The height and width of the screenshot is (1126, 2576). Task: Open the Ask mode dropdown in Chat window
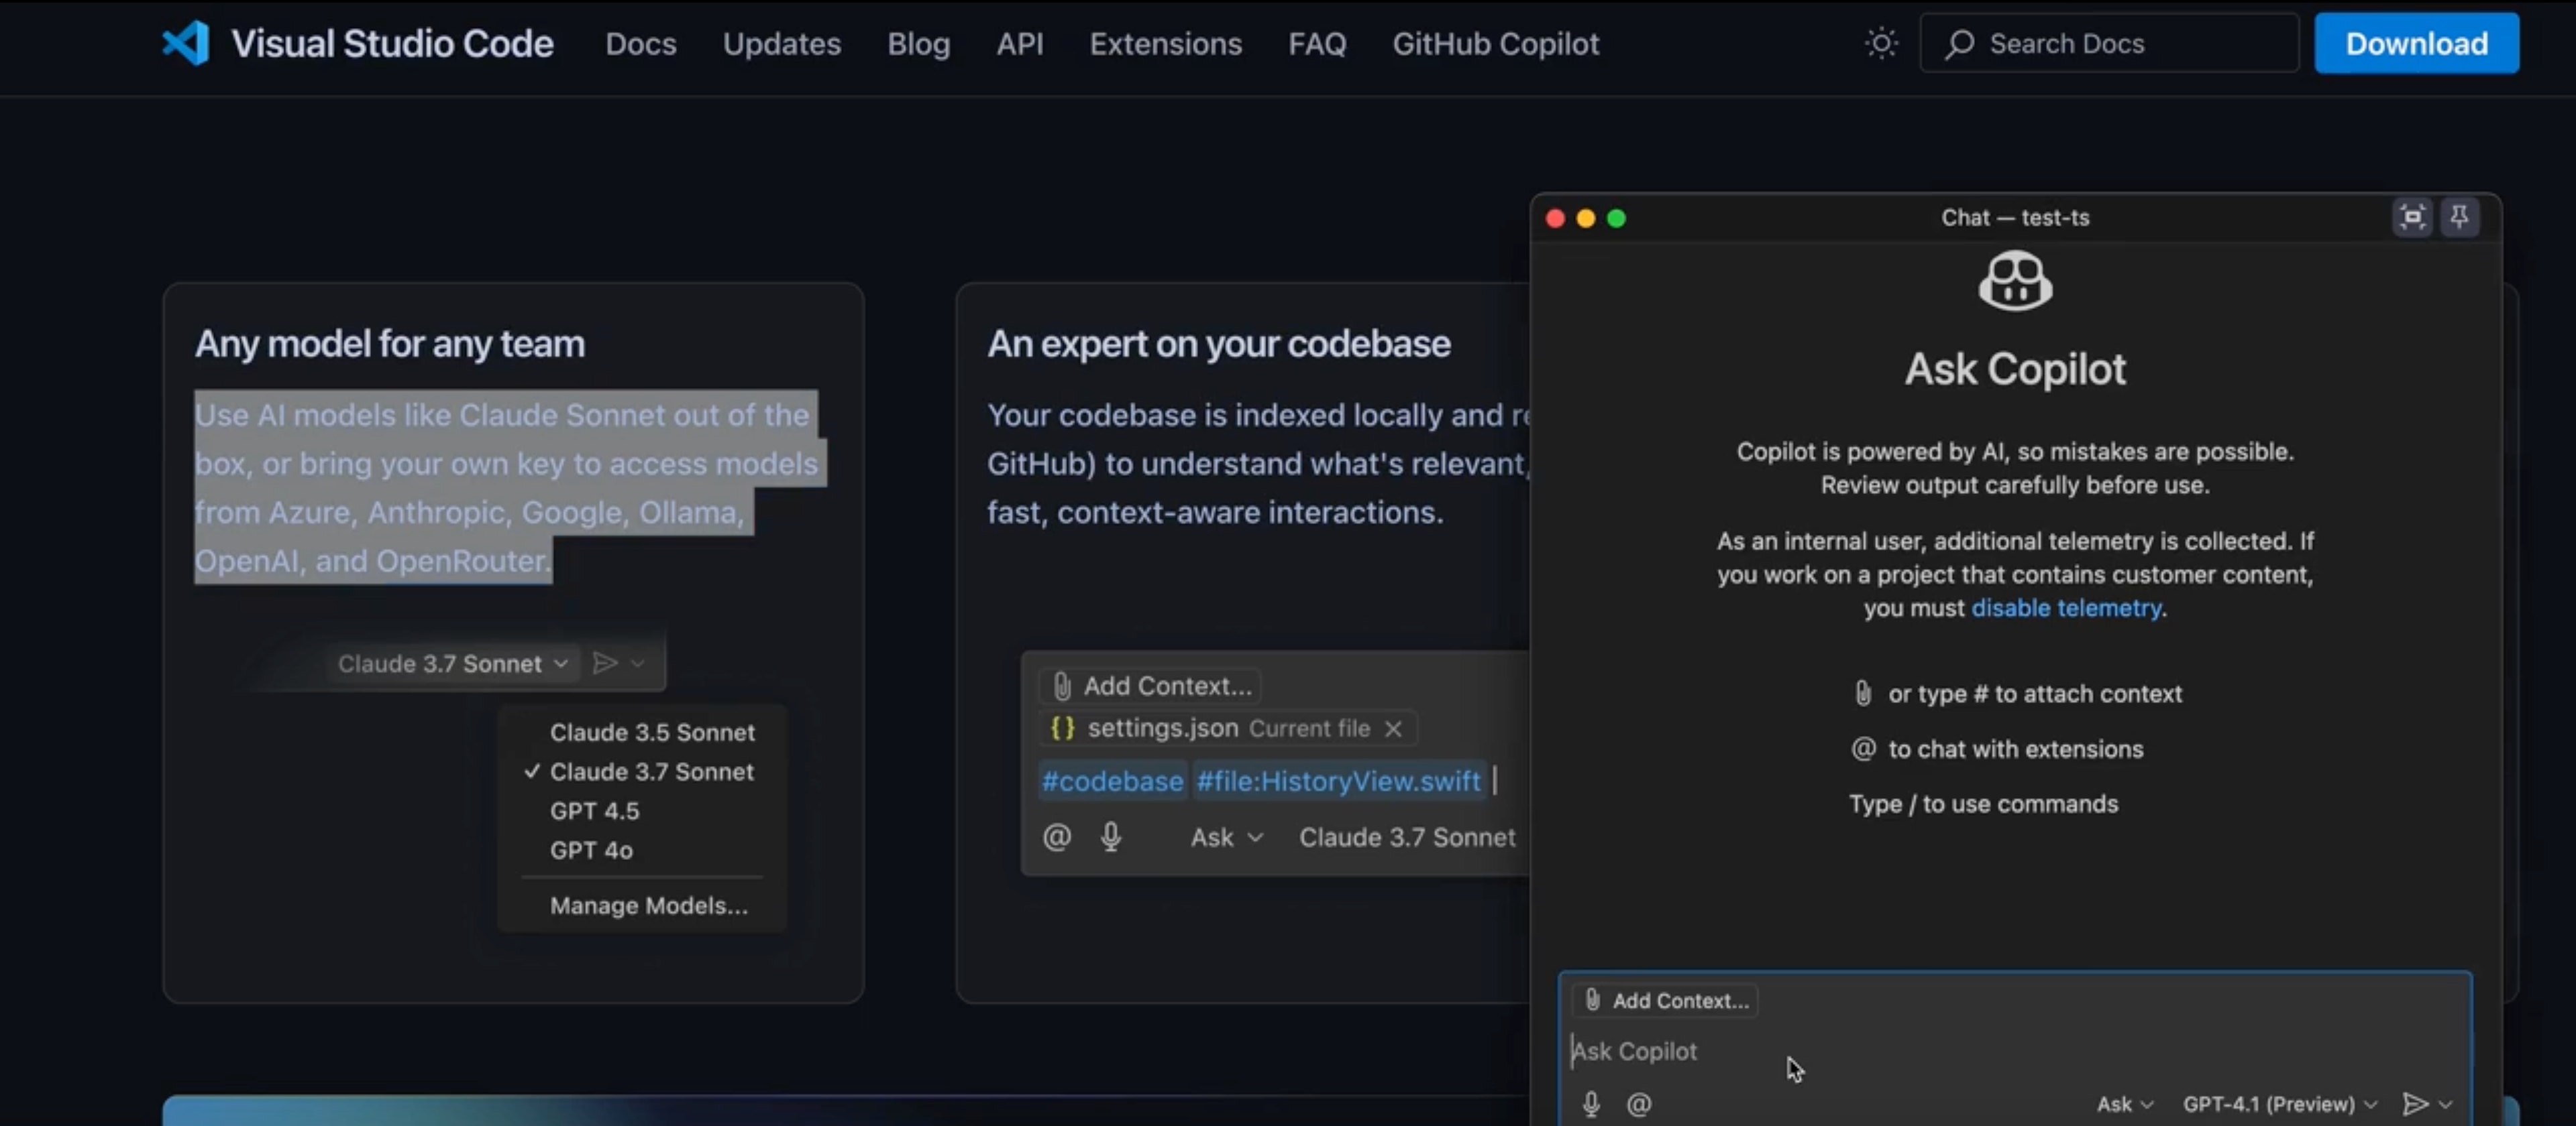coord(2124,1104)
